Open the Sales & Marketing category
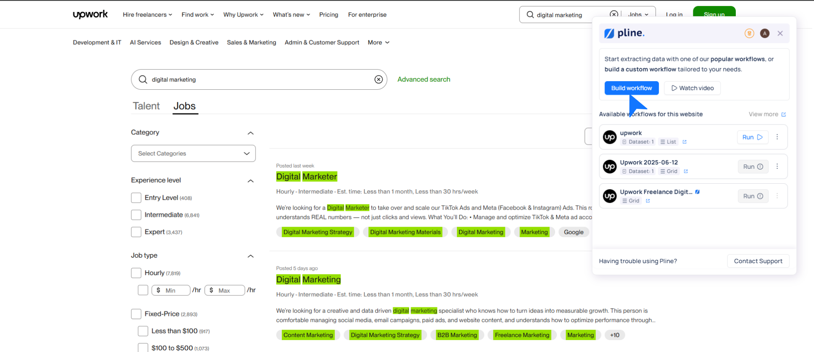 point(251,43)
